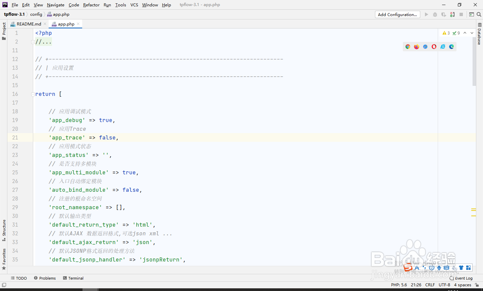The height and width of the screenshot is (291, 483).
Task: Click the yellow warnings indicator showing 3
Action: pyautogui.click(x=446, y=33)
